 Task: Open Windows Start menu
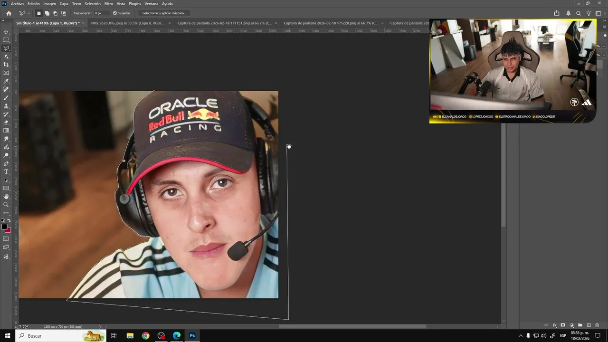7,336
